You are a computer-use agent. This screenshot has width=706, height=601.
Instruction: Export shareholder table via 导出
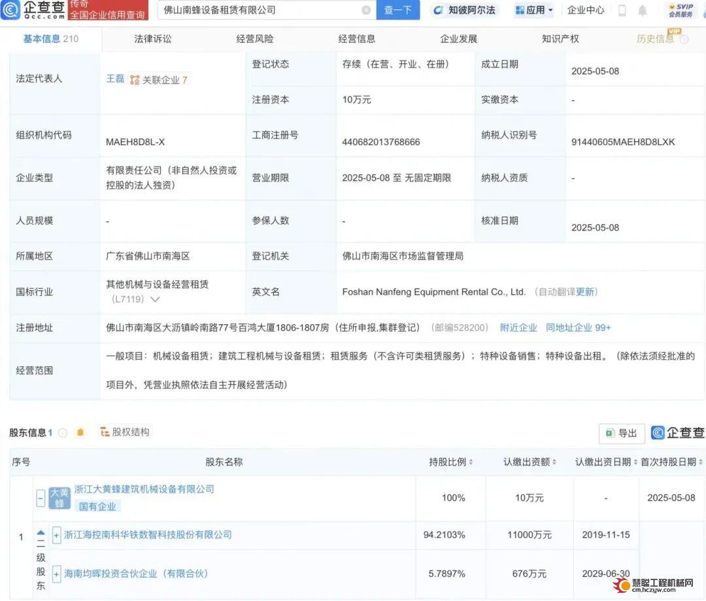coord(622,432)
